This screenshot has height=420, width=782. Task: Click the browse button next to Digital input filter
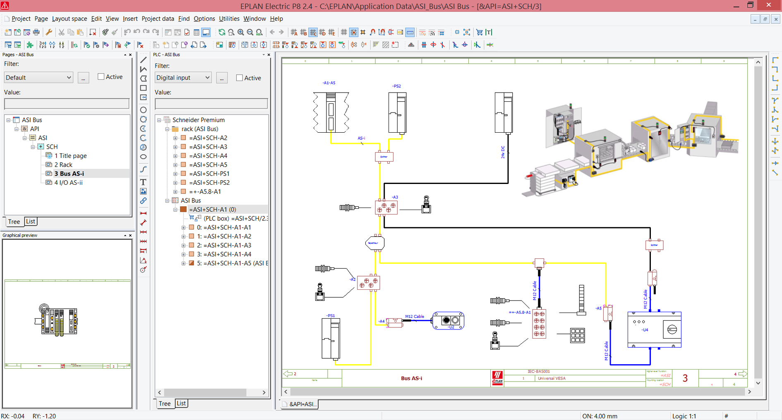(222, 78)
